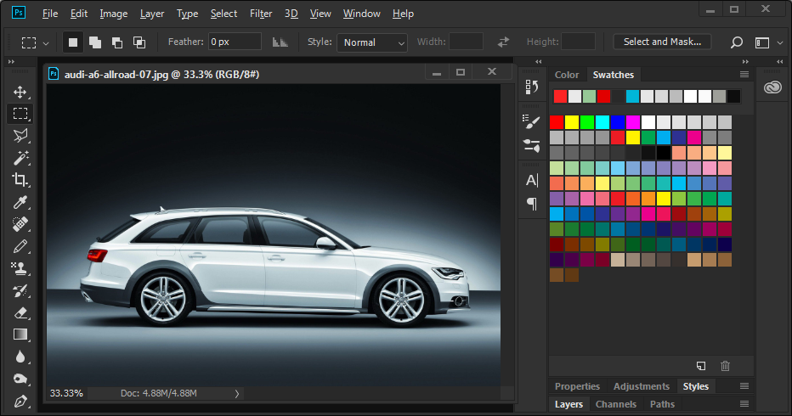Switch to the Channels tab
Image resolution: width=792 pixels, height=416 pixels.
616,404
